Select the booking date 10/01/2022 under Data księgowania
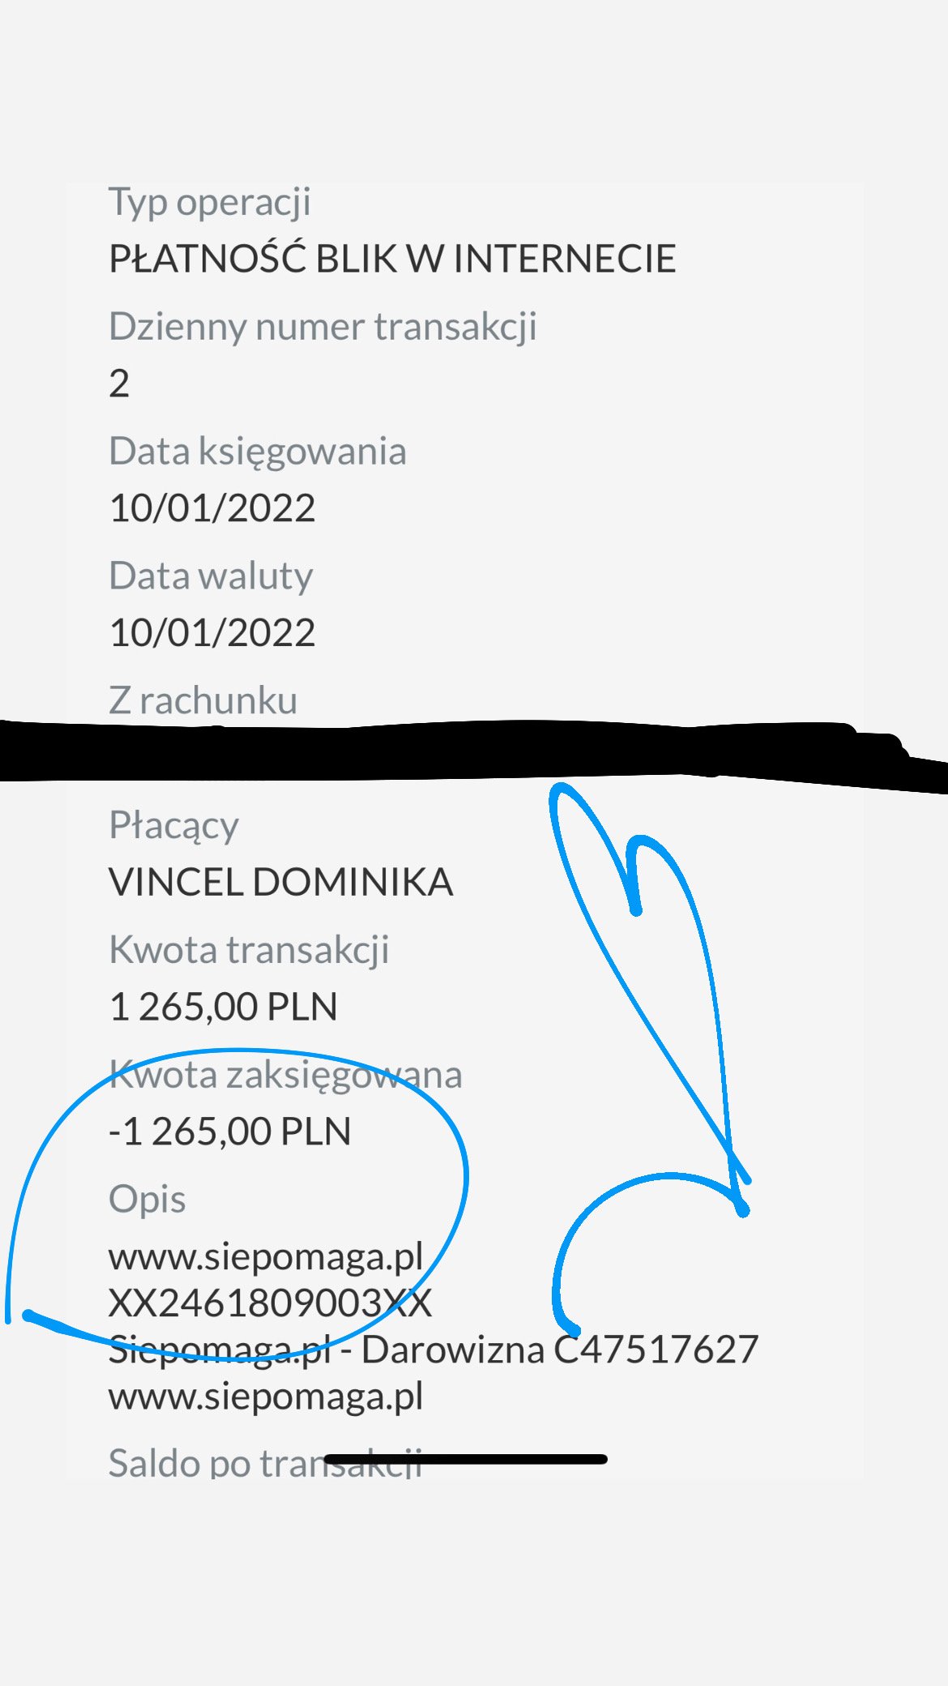 tap(212, 508)
